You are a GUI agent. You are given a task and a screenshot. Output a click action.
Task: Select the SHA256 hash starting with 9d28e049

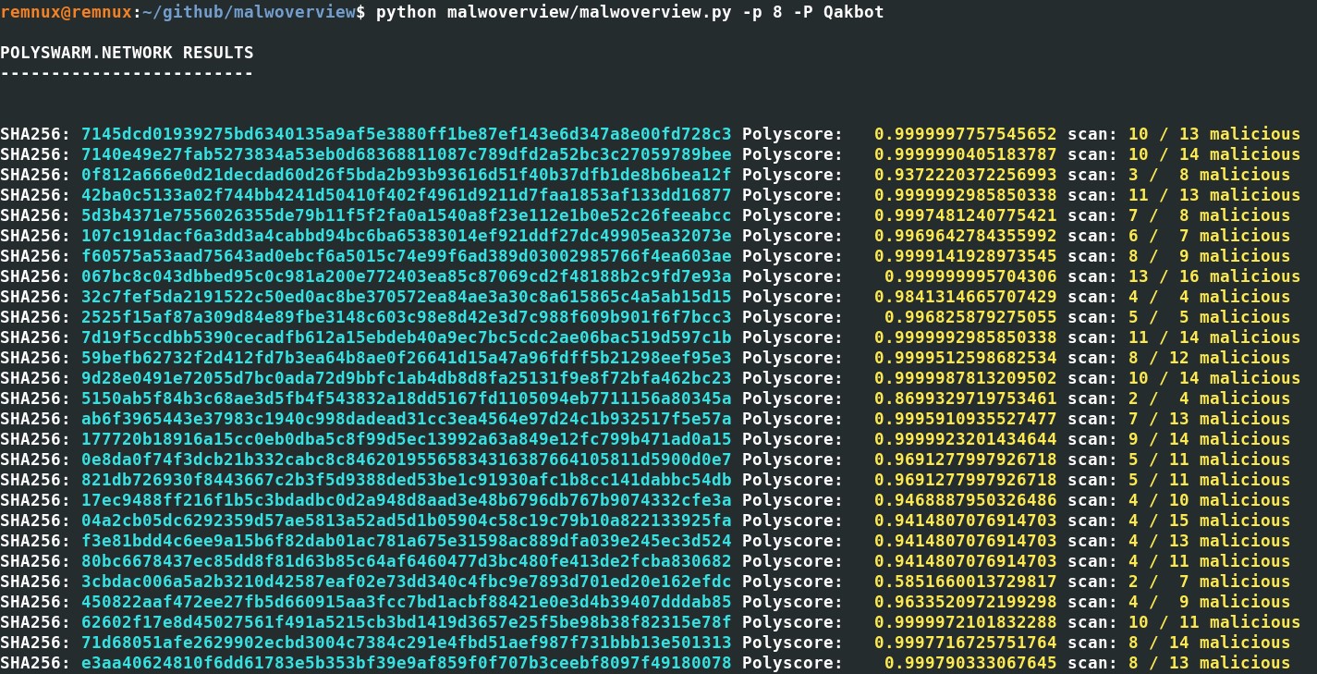point(406,378)
